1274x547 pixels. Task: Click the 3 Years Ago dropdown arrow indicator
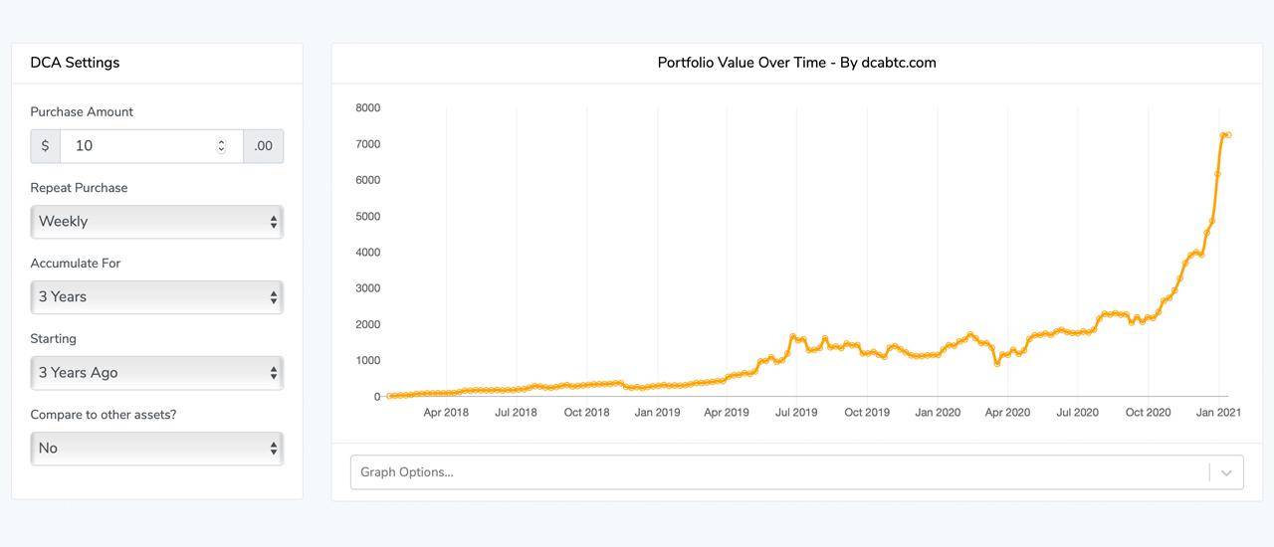(x=274, y=373)
